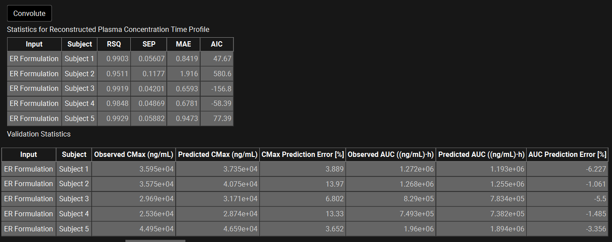Select Observed AUC column header
Viewport: 612px width, 242px height.
click(x=391, y=154)
